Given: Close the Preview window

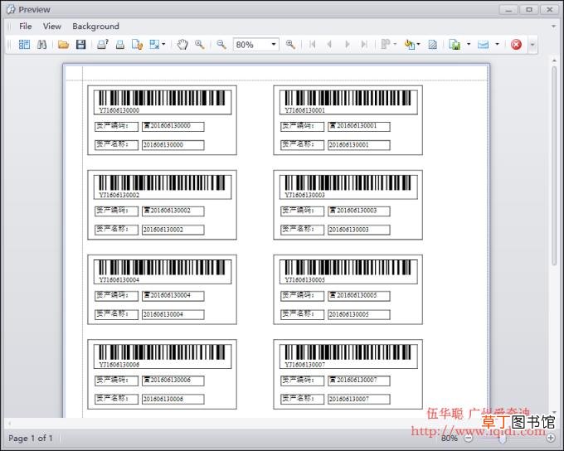Looking at the screenshot, I should click(x=550, y=10).
